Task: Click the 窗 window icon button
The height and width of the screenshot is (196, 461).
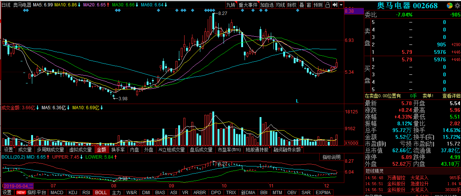Action: pos(309,5)
